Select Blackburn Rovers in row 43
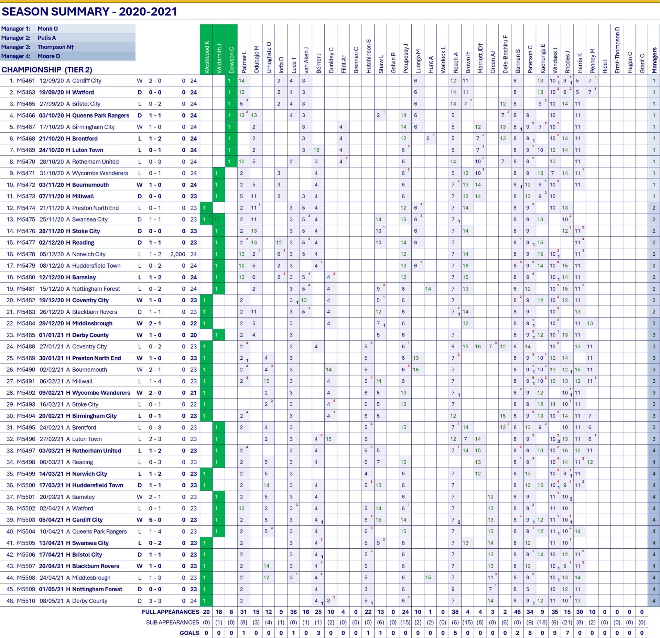Viewport: 660px width, 638px height. [96, 566]
